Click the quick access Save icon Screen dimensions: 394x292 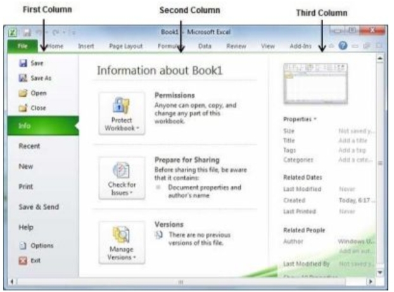27,32
